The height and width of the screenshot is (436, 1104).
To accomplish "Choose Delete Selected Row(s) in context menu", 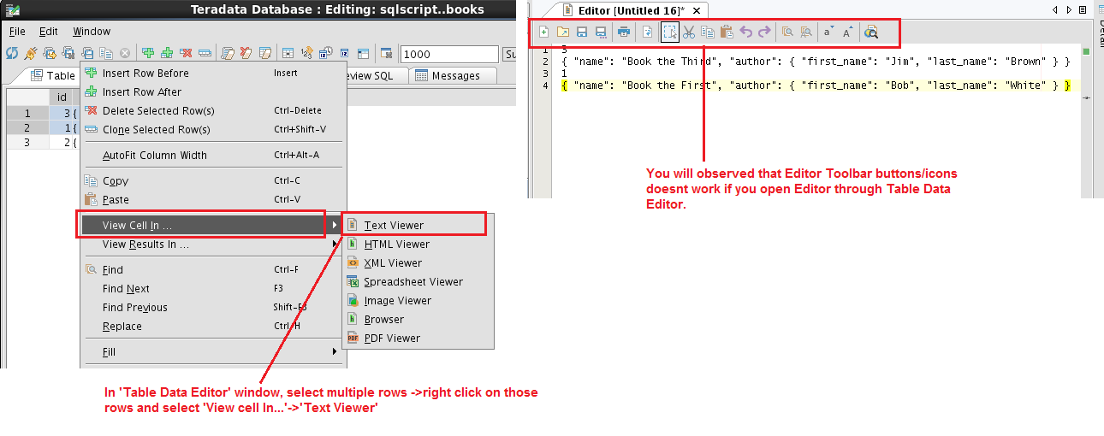I will [213, 110].
